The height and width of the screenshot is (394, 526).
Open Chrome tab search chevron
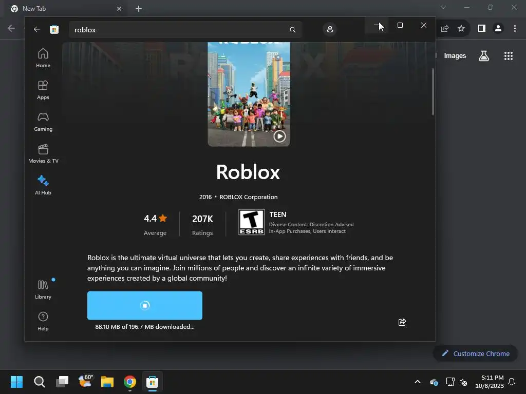pyautogui.click(x=443, y=7)
